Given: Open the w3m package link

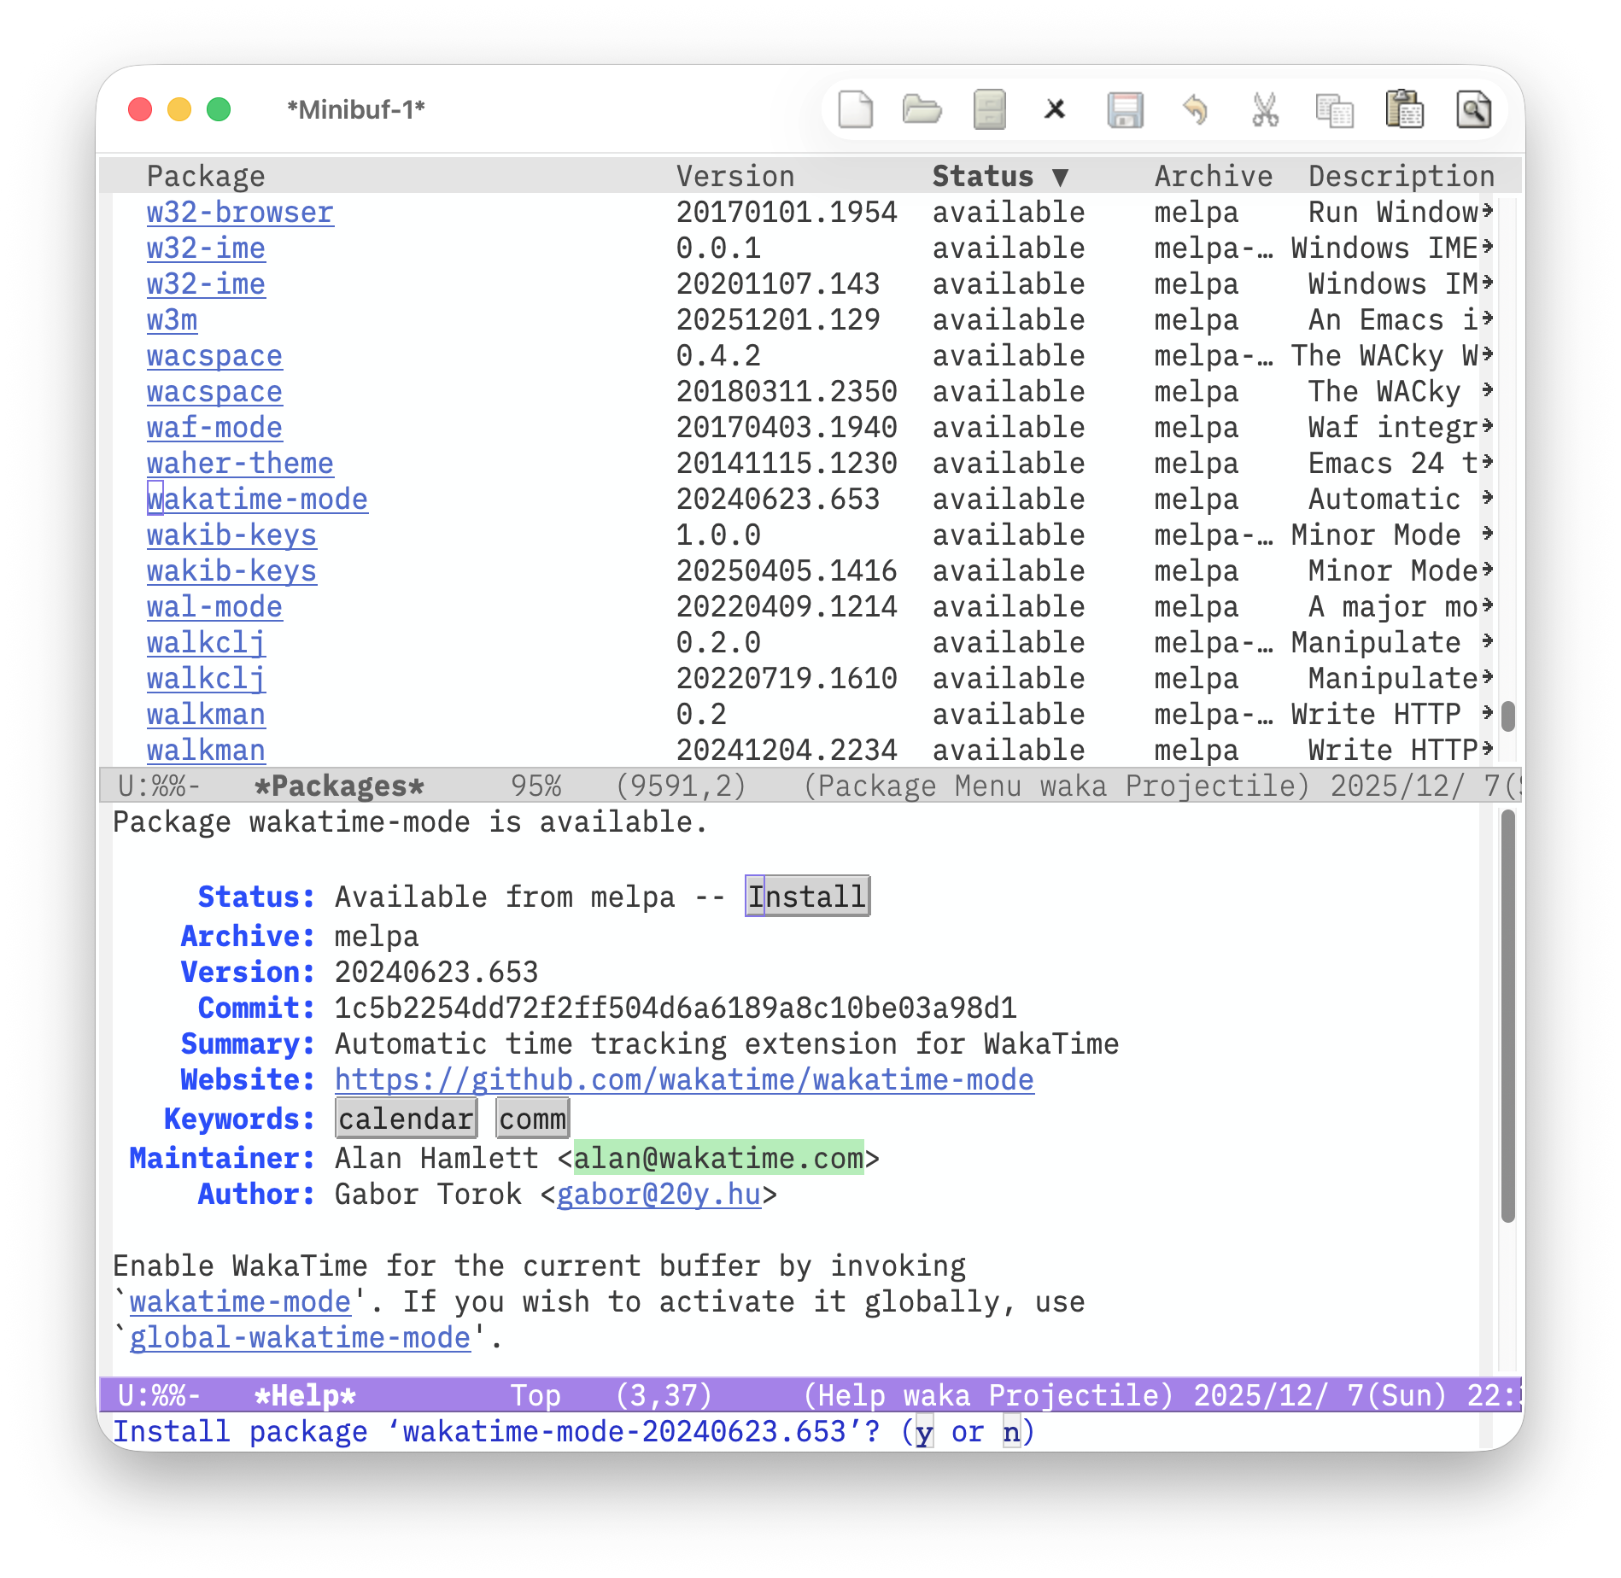Looking at the screenshot, I should tap(172, 319).
